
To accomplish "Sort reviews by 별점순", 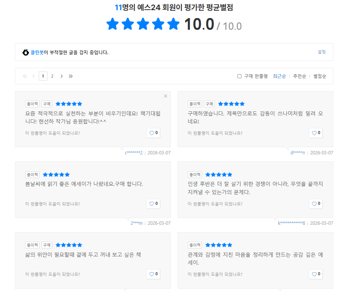I will click(319, 76).
